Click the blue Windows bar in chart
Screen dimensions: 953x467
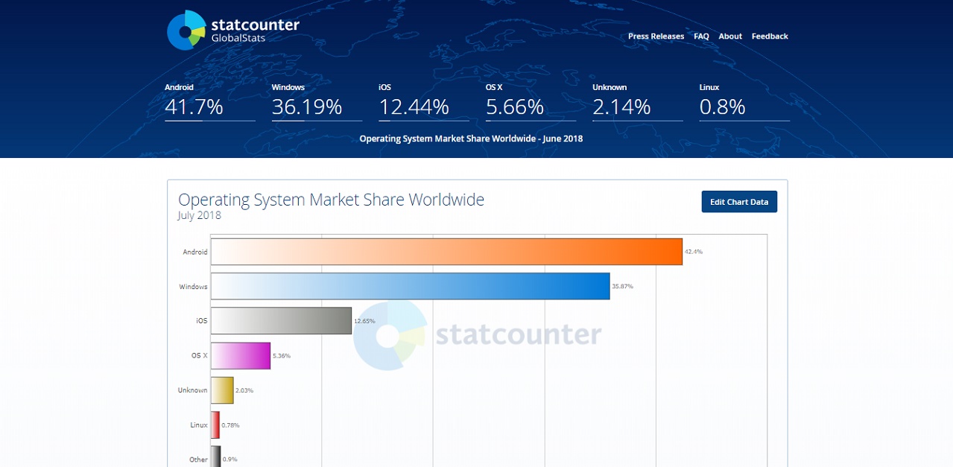coord(410,286)
